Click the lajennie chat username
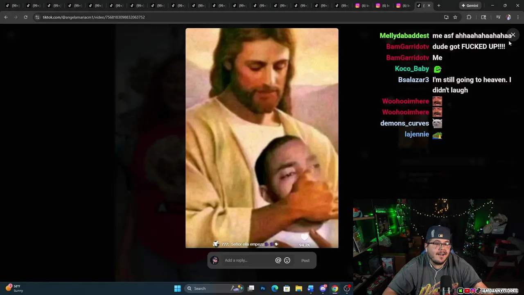Screen dimensions: 524x295 point(417,134)
